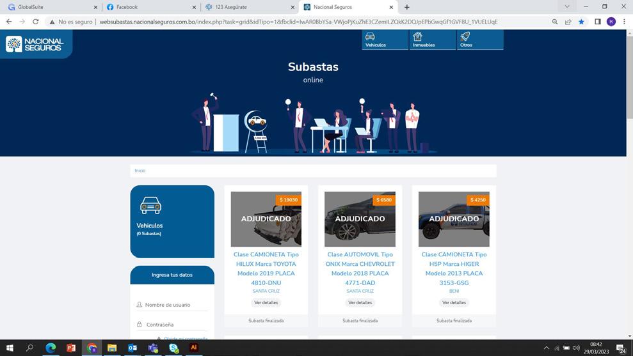
Task: Click the BENI location label
Action: 454,291
